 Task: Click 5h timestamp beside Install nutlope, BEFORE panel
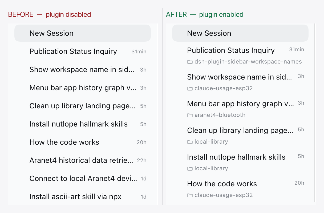pos(143,124)
